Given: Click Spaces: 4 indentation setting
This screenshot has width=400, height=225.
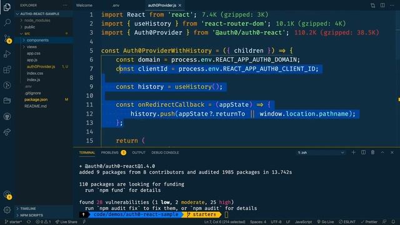Looking at the screenshot, I should click(258, 222).
